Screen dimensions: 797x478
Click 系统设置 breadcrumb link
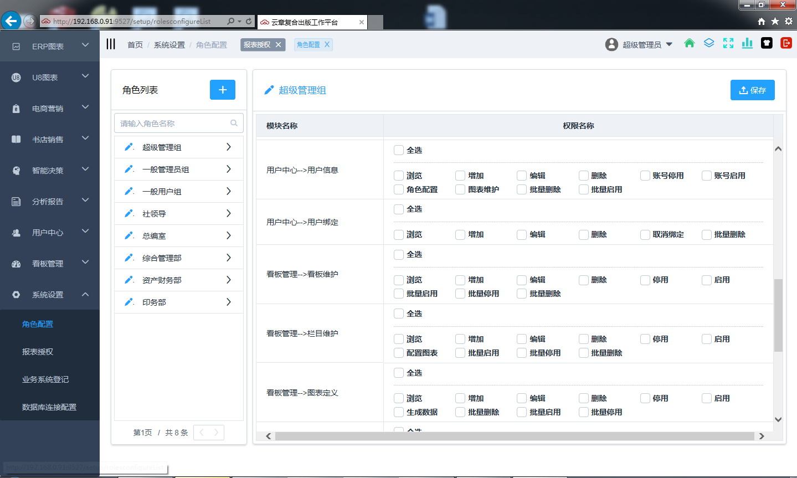pos(169,45)
